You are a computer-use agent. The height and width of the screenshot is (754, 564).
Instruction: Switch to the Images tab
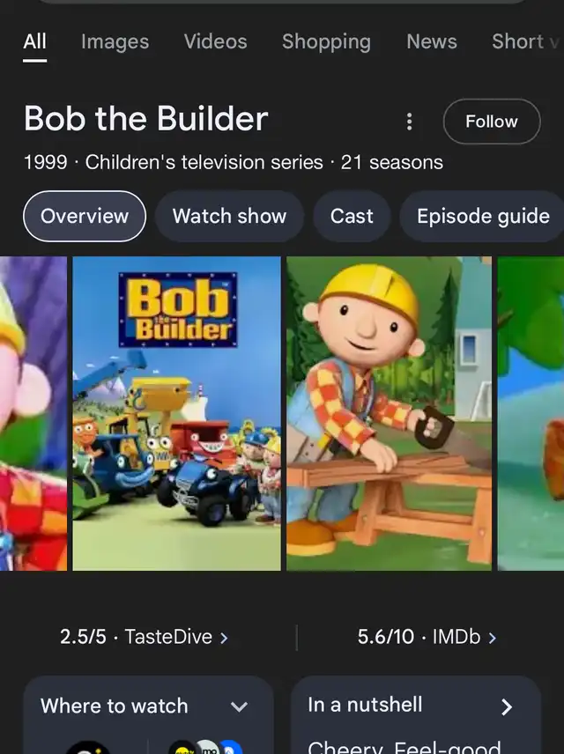click(x=115, y=41)
